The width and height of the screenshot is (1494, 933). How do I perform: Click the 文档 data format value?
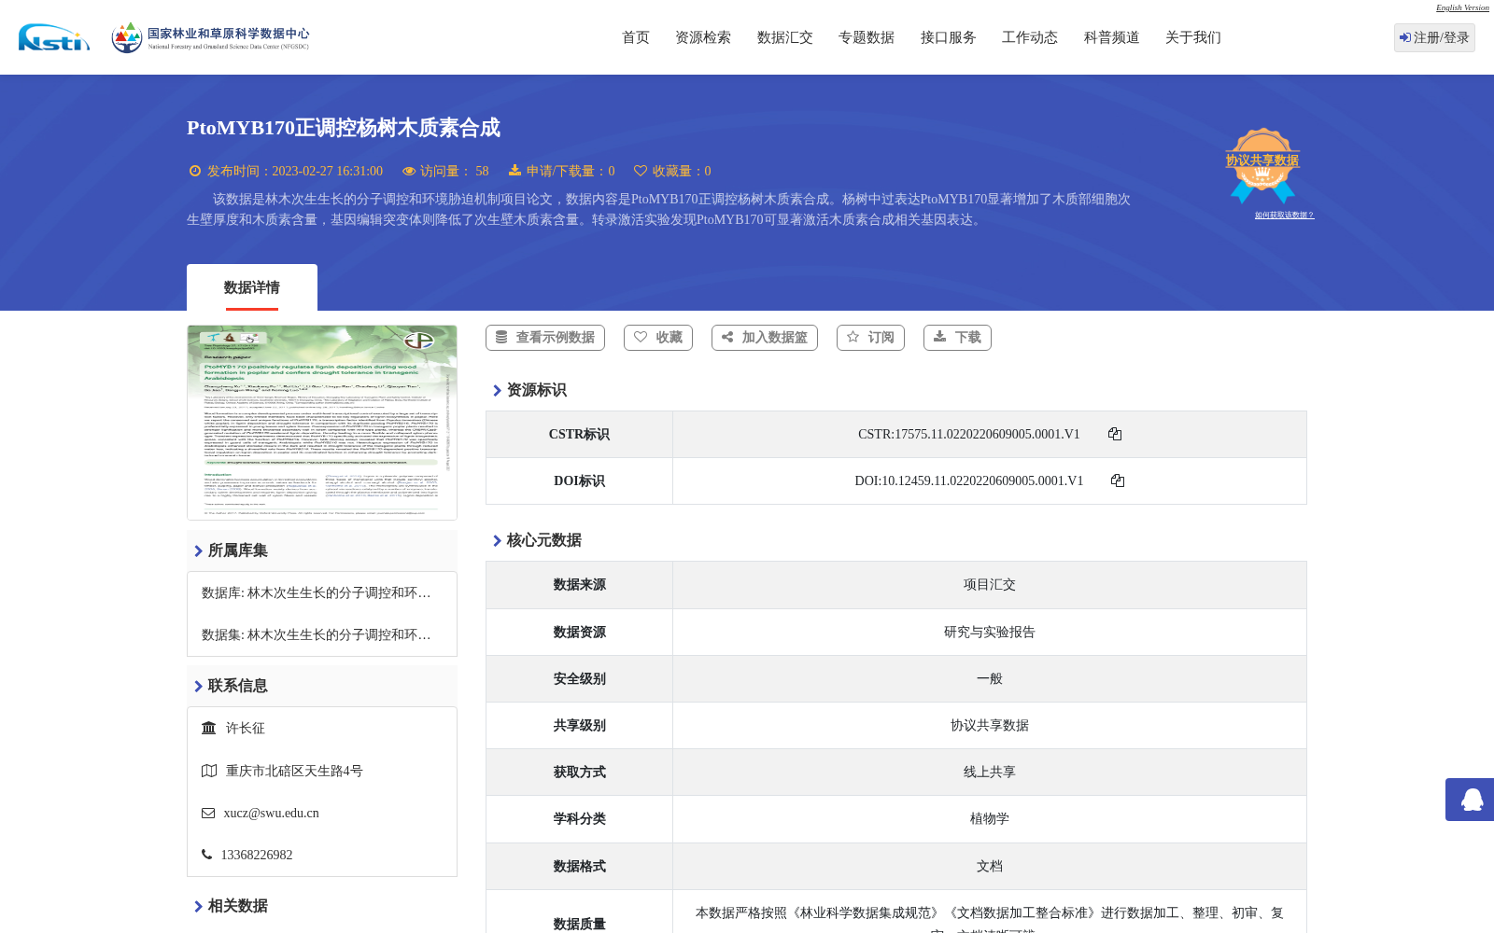990,866
